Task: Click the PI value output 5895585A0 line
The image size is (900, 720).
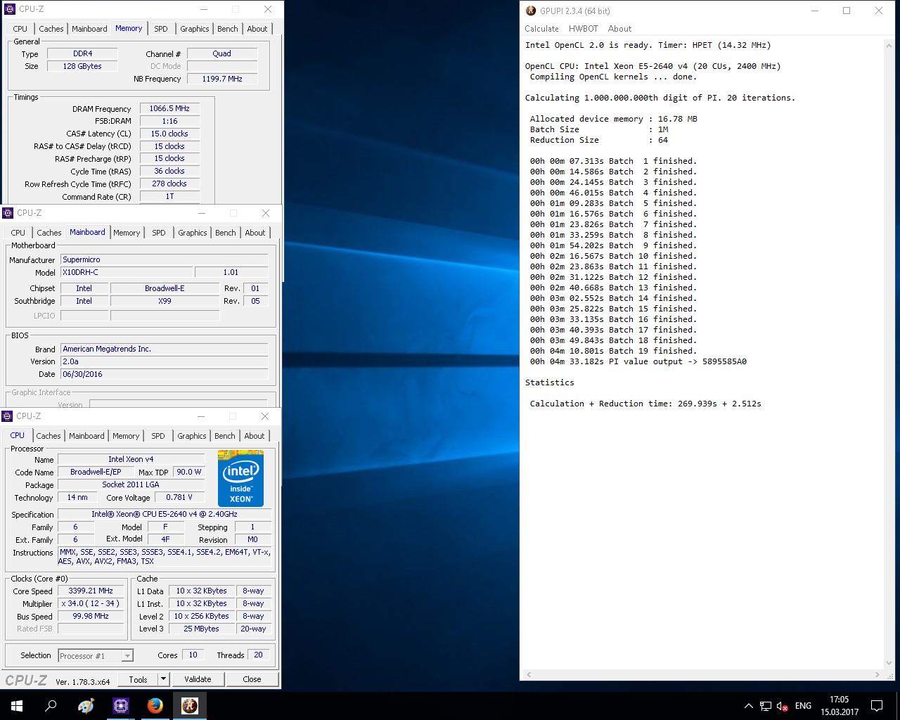Action: point(638,361)
